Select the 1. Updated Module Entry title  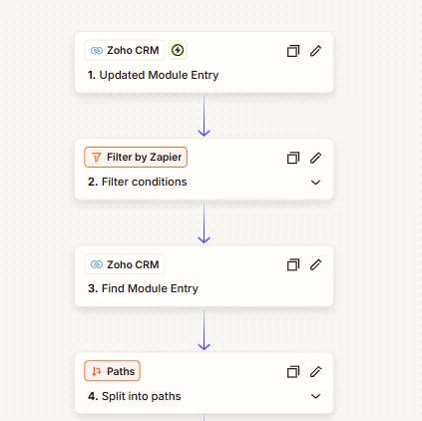coord(153,75)
